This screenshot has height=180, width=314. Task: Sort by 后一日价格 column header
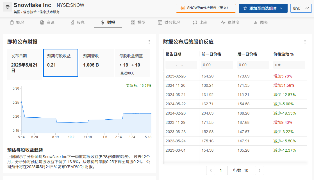point(247,54)
